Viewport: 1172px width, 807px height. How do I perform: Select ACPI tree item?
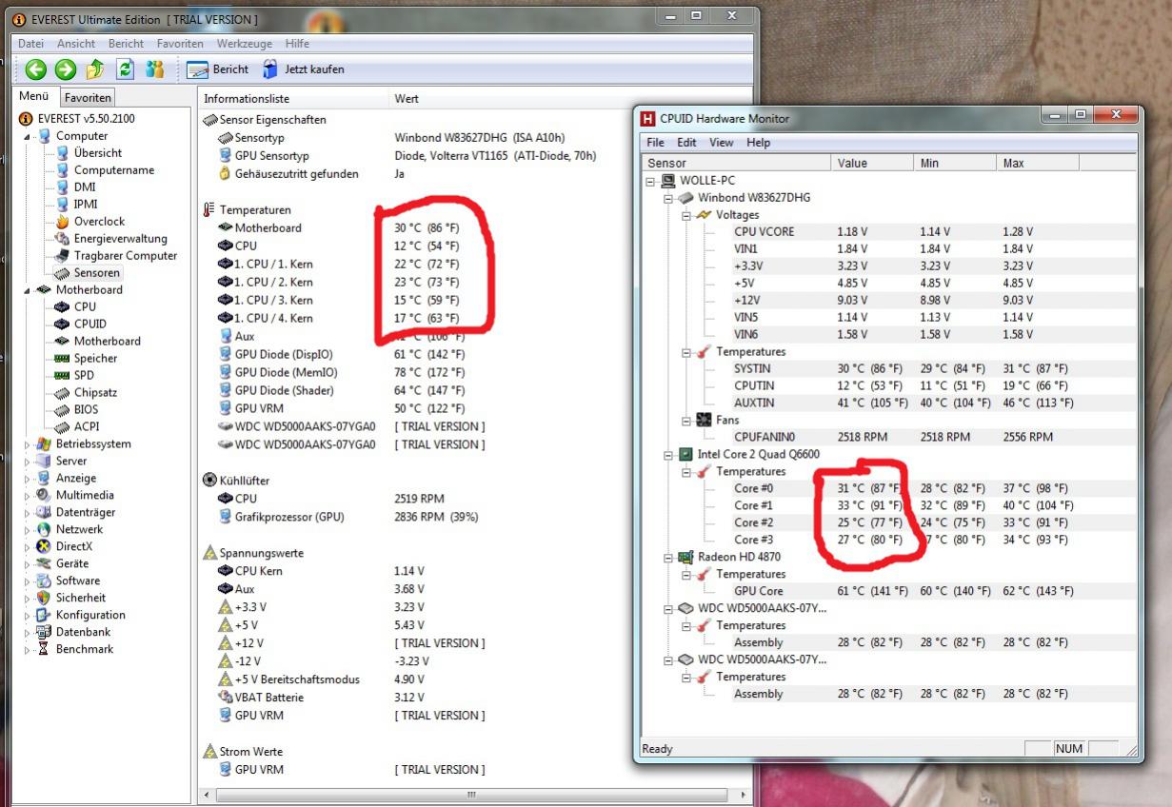pos(87,427)
